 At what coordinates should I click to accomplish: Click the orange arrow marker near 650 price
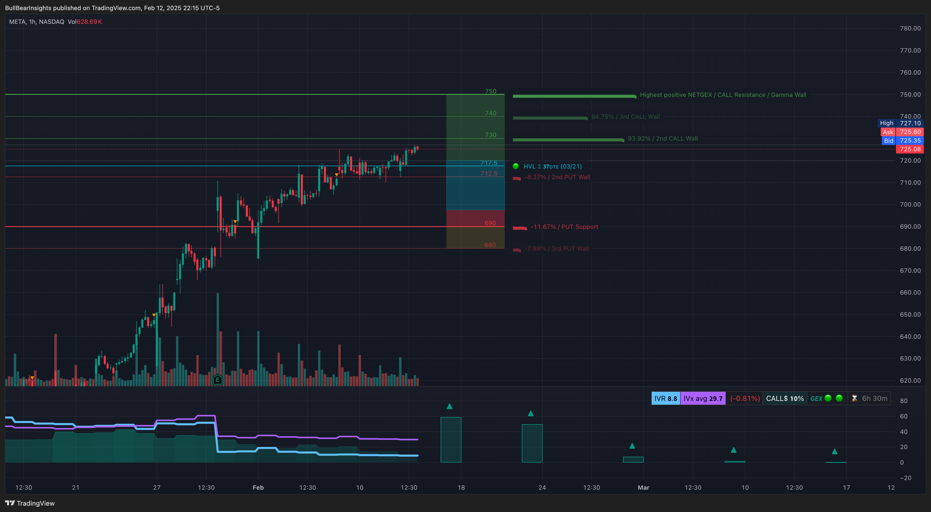[154, 315]
